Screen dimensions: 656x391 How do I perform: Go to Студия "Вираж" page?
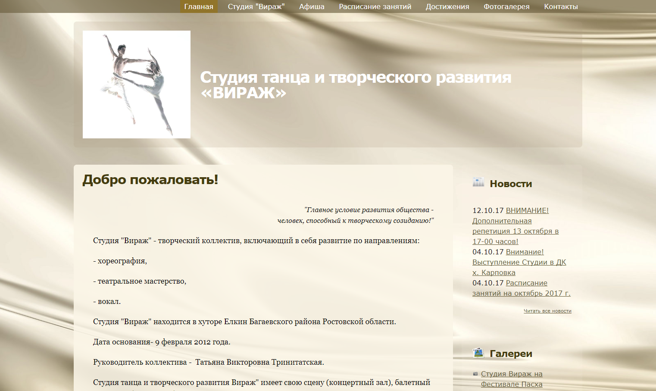coord(256,6)
